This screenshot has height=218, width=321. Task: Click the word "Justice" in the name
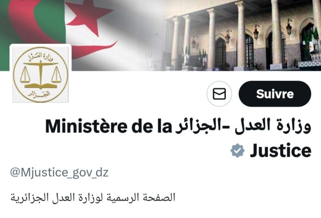click(x=280, y=151)
